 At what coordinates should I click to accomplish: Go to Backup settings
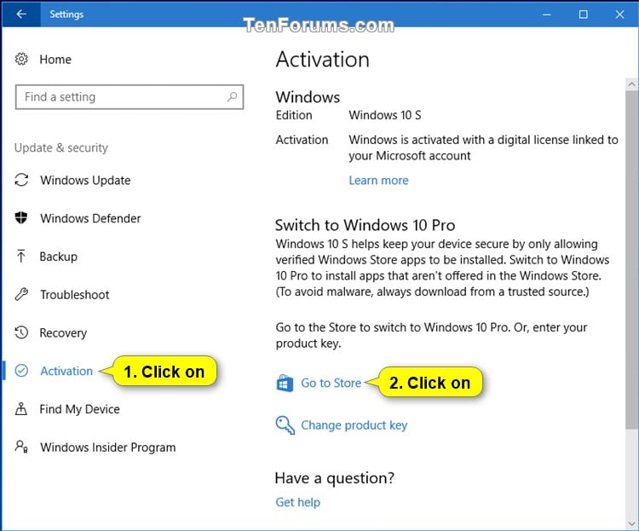[x=58, y=257]
